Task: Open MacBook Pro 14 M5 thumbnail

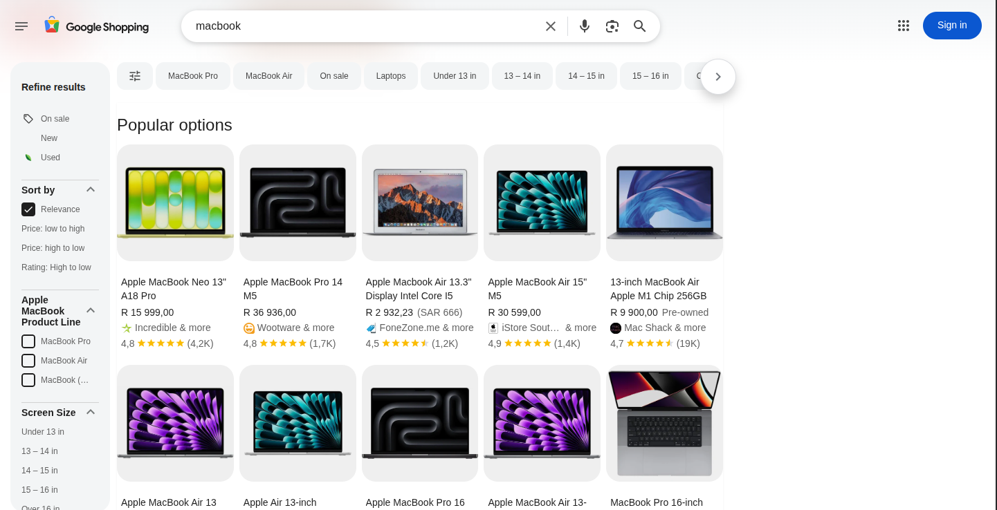Action: [x=298, y=202]
